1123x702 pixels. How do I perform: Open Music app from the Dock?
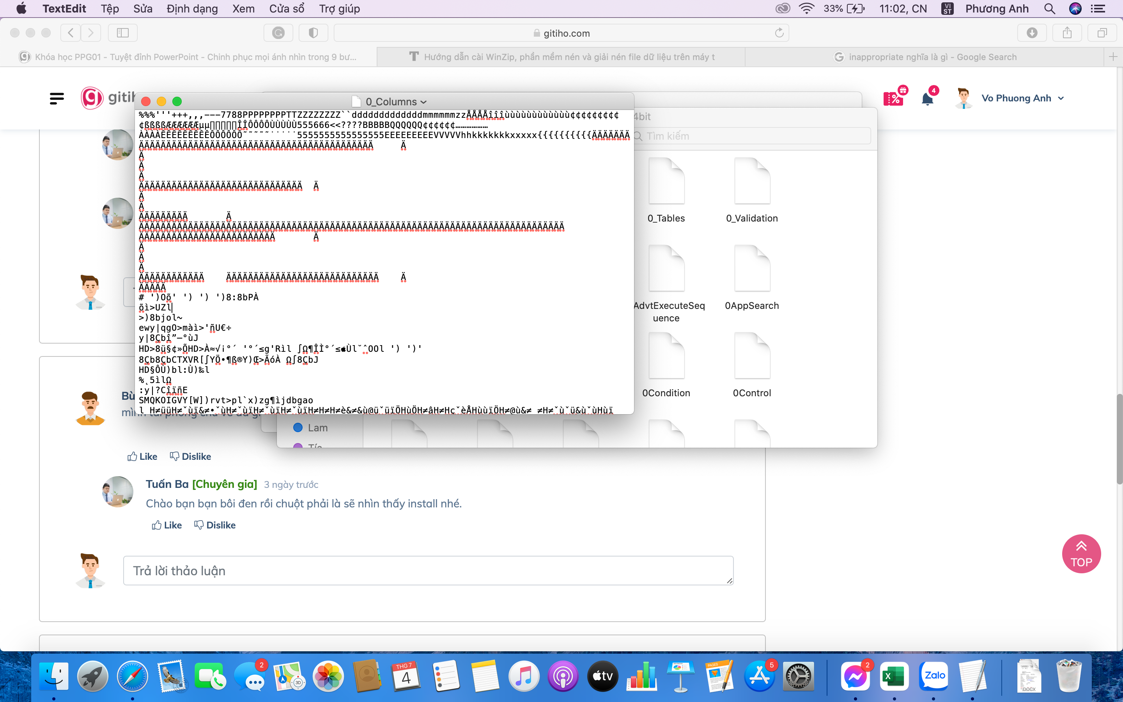pyautogui.click(x=524, y=676)
